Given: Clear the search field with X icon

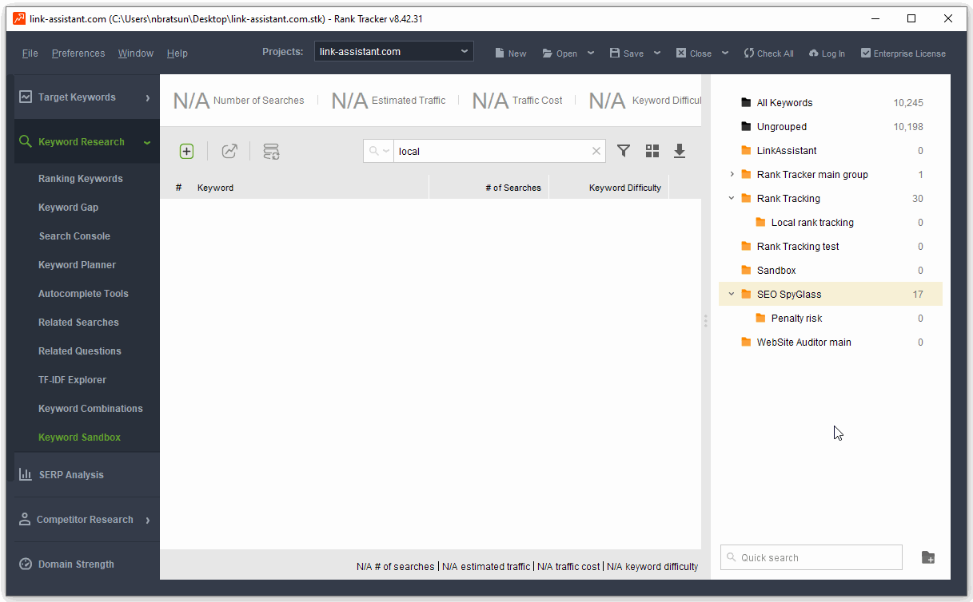Looking at the screenshot, I should click(x=596, y=151).
